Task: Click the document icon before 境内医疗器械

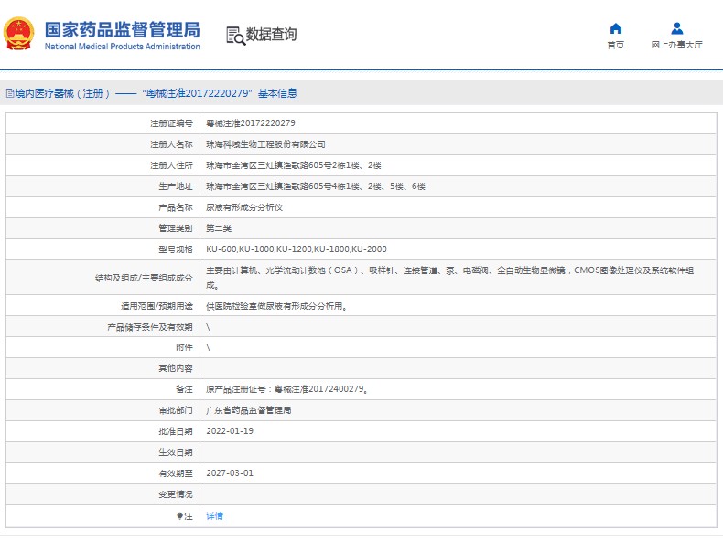Action: click(10, 93)
